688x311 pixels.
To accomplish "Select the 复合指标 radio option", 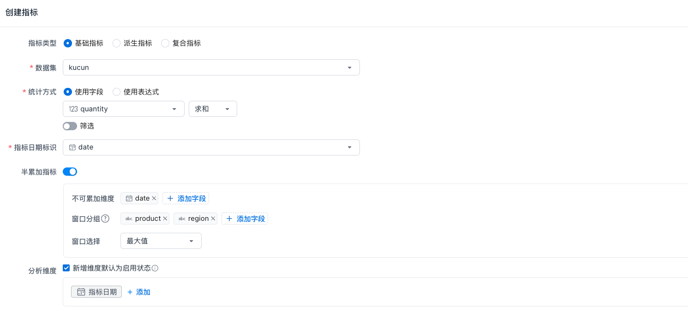I will 165,43.
